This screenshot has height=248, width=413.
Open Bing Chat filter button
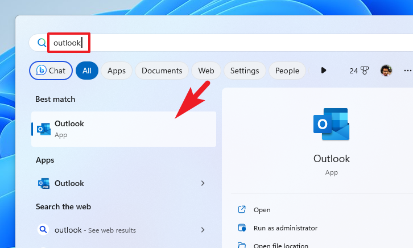point(51,71)
